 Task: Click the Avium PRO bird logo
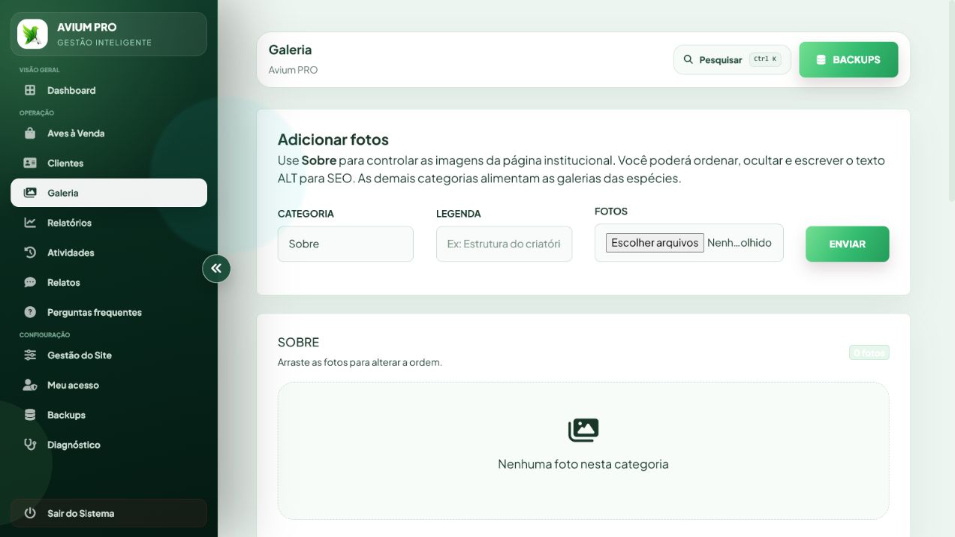click(x=32, y=34)
